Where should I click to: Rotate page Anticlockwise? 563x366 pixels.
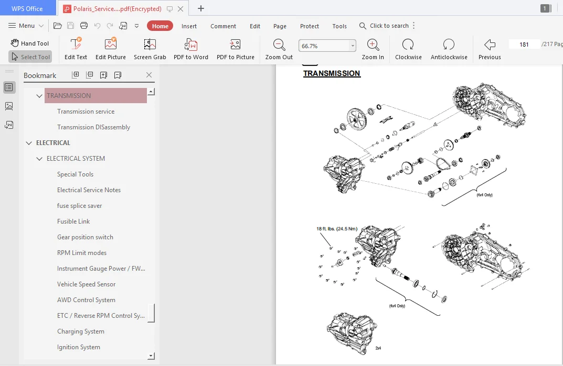coord(449,49)
